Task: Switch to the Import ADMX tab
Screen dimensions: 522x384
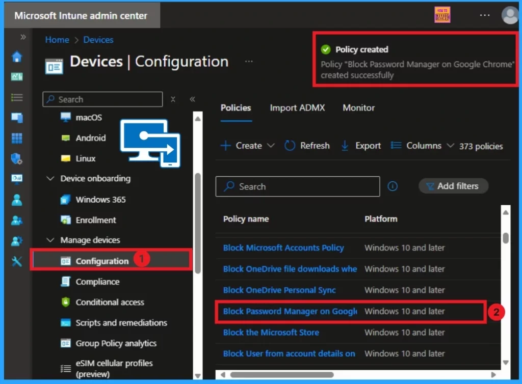Action: [297, 108]
